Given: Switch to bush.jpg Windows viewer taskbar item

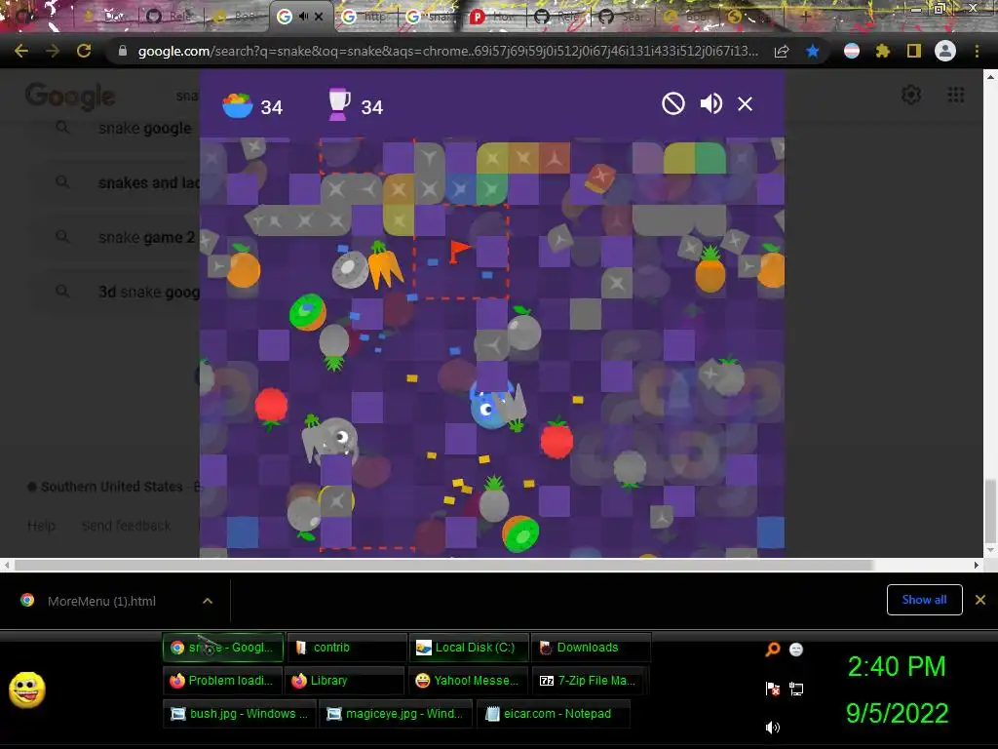Looking at the screenshot, I should click(x=240, y=713).
